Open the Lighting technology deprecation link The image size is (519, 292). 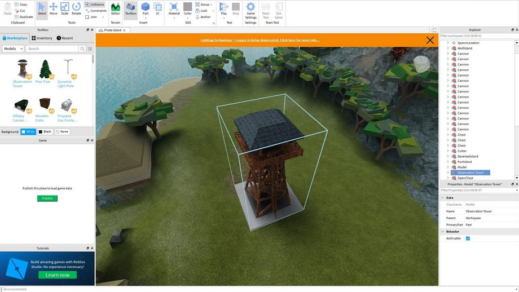coord(260,40)
